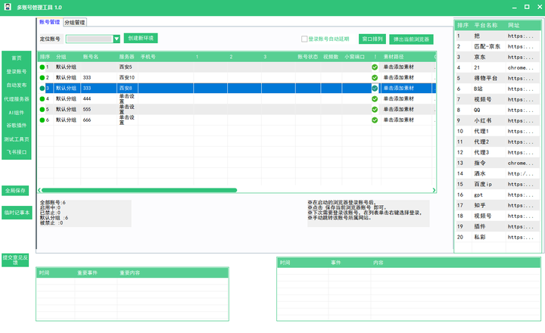Open AI组件 in the left sidebar
545x333 pixels.
click(x=17, y=112)
